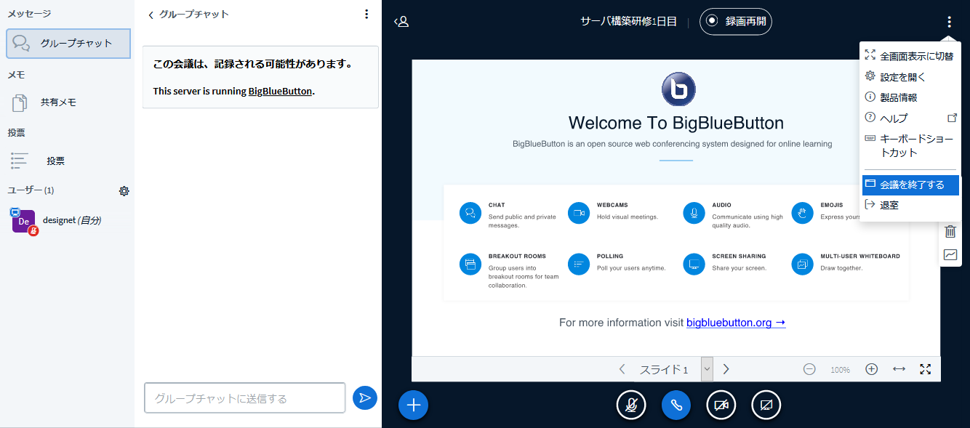Toggle the user list panel icon
Image resolution: width=970 pixels, height=428 pixels.
pyautogui.click(x=401, y=22)
